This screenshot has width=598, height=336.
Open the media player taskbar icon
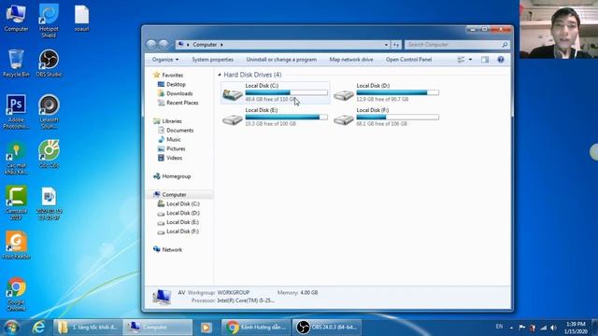(206, 328)
